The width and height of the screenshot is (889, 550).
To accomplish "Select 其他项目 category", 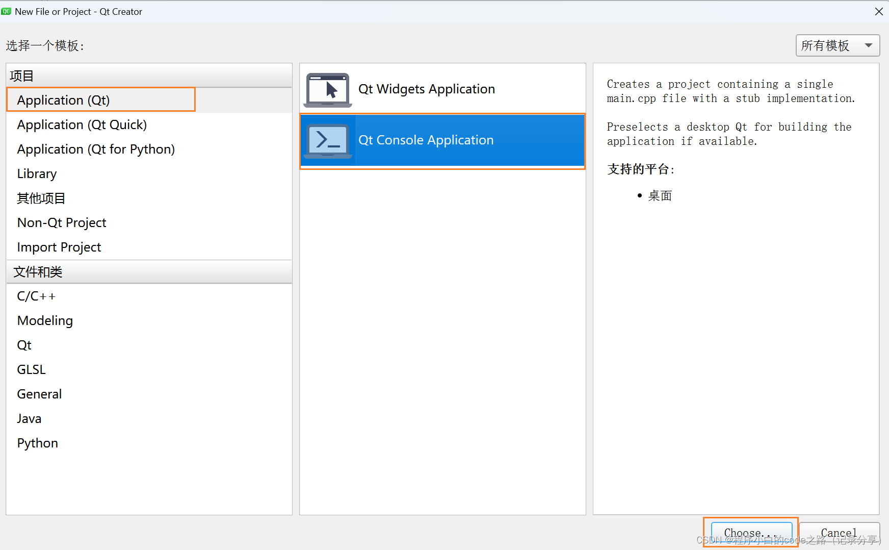I will (x=149, y=198).
